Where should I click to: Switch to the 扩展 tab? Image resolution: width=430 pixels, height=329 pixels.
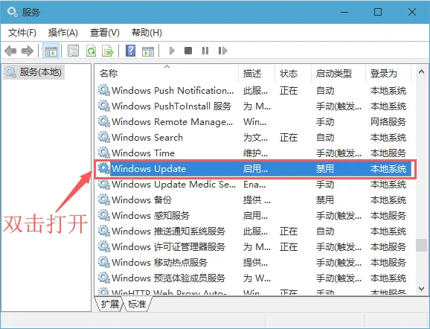(109, 304)
